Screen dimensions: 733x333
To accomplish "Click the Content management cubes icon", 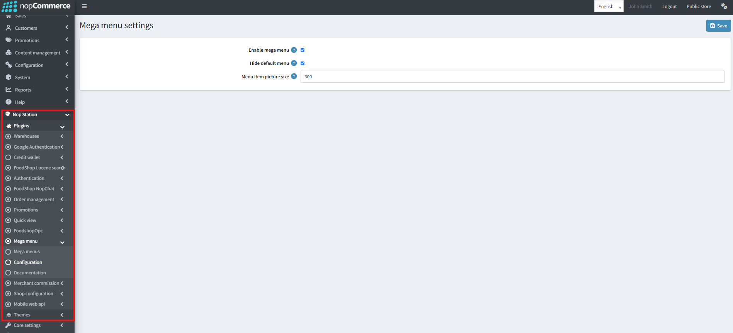I will (9, 52).
